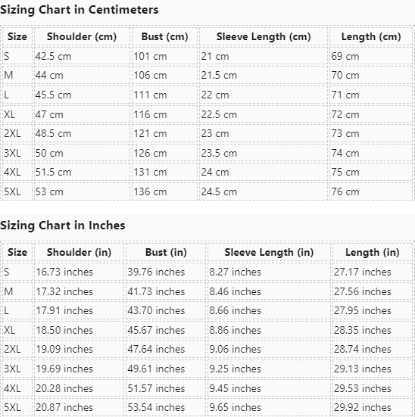
Task: Click the 76 cm length cell
Action: [371, 191]
